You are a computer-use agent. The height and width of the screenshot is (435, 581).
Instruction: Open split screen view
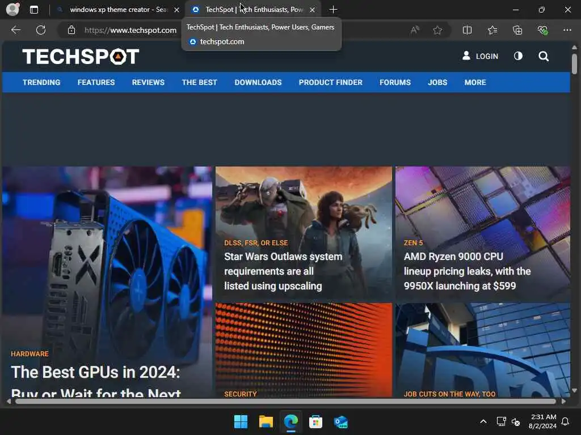point(468,30)
